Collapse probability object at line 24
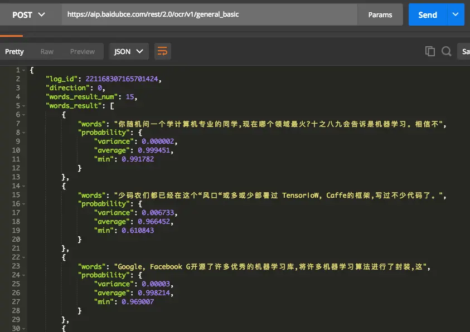Viewport: 470px width, 332px height. coord(24,275)
